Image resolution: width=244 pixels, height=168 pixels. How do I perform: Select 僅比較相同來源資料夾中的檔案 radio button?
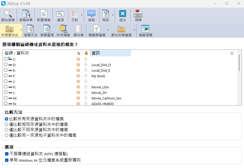click(6, 124)
